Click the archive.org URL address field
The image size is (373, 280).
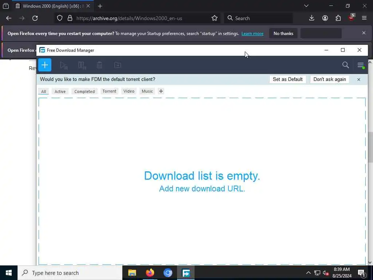(129, 18)
